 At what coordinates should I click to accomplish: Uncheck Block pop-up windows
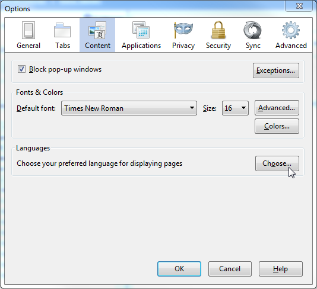pyautogui.click(x=21, y=69)
